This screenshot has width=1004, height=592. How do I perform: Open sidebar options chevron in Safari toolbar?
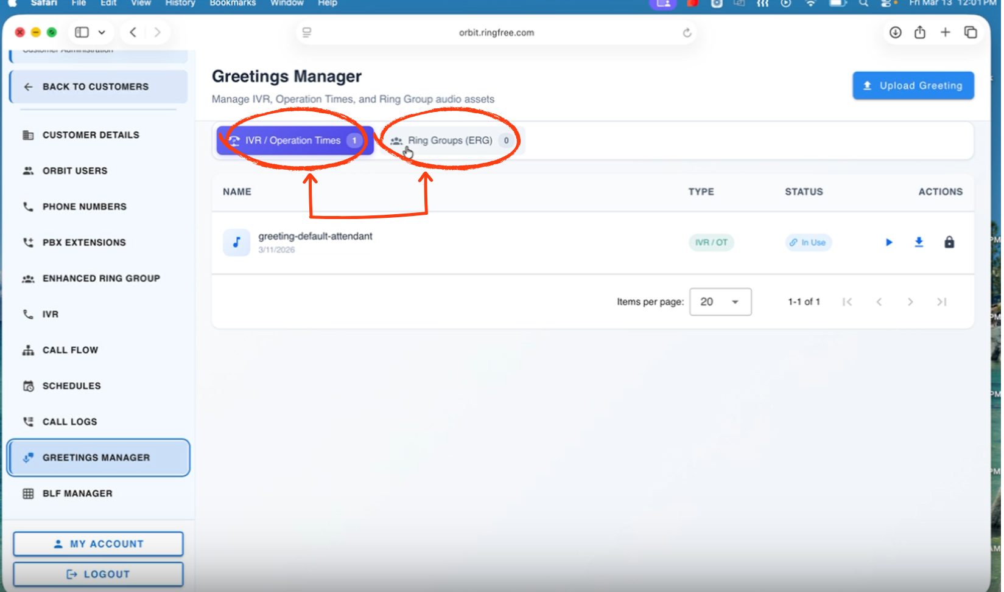(102, 32)
